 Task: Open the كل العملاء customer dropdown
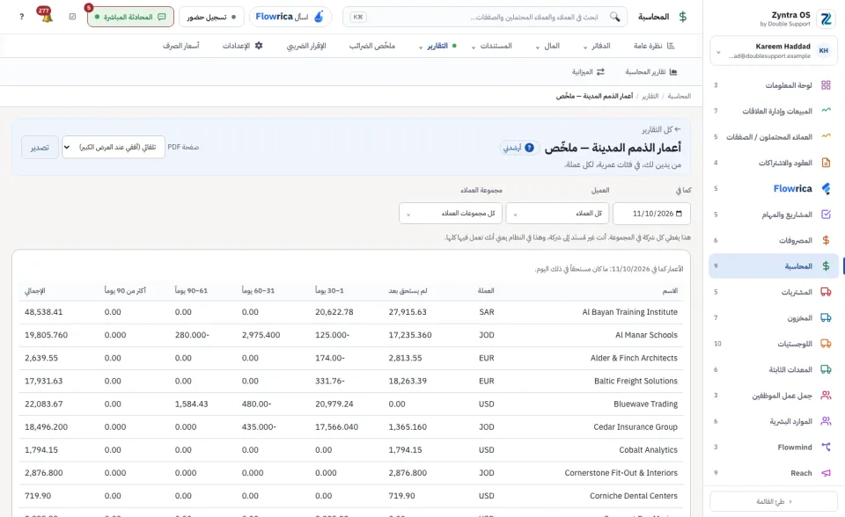pos(557,214)
